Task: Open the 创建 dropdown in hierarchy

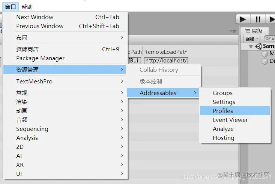Action: (x=252, y=39)
